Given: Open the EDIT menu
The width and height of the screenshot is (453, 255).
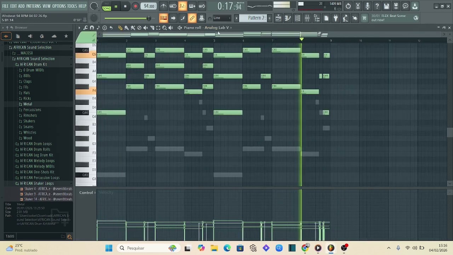Looking at the screenshot, I should (x=14, y=6).
